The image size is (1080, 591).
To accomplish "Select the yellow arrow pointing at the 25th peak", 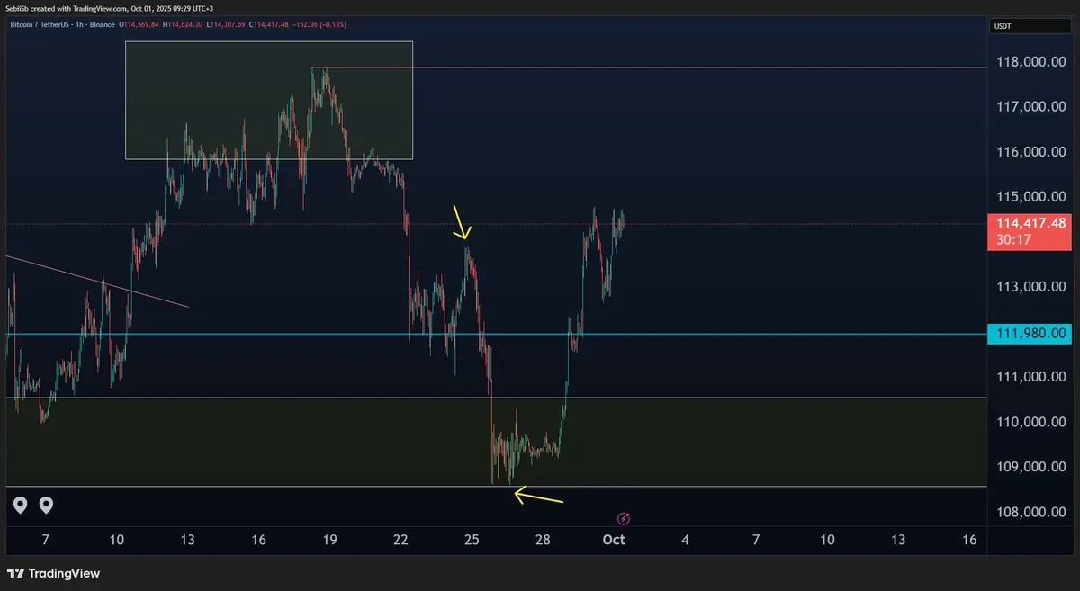I will coord(461,223).
